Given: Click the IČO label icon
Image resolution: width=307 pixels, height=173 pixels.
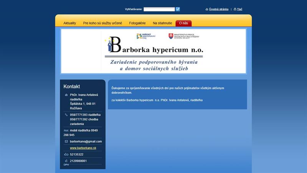Looking at the screenshot, I should click(x=66, y=155).
